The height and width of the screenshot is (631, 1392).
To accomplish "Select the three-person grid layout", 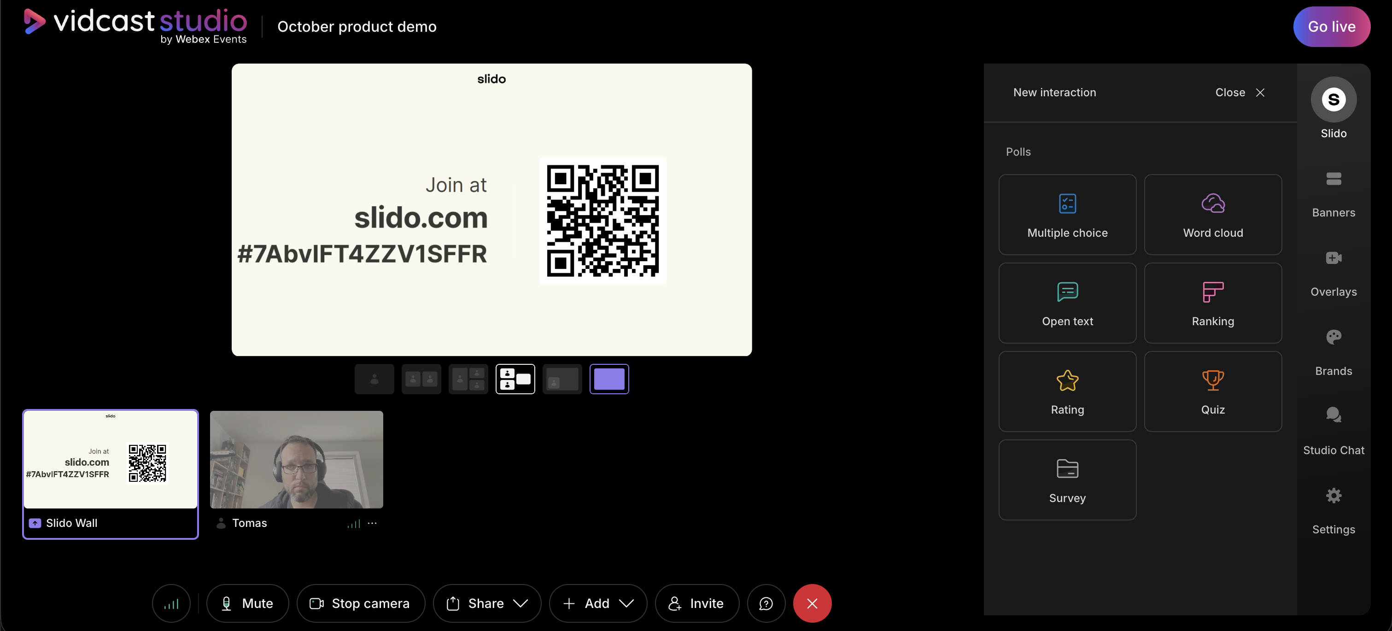I will pos(468,379).
